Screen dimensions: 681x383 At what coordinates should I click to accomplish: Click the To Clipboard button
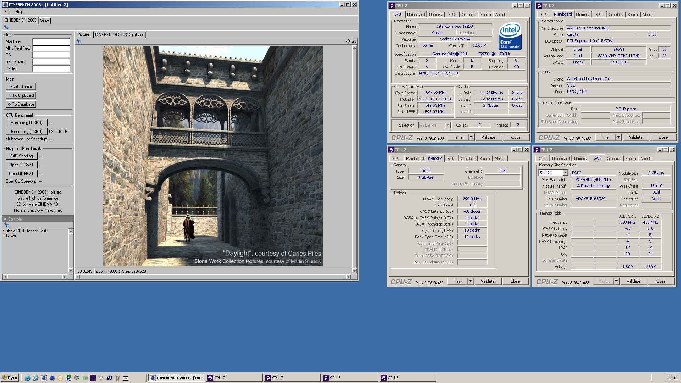[21, 95]
